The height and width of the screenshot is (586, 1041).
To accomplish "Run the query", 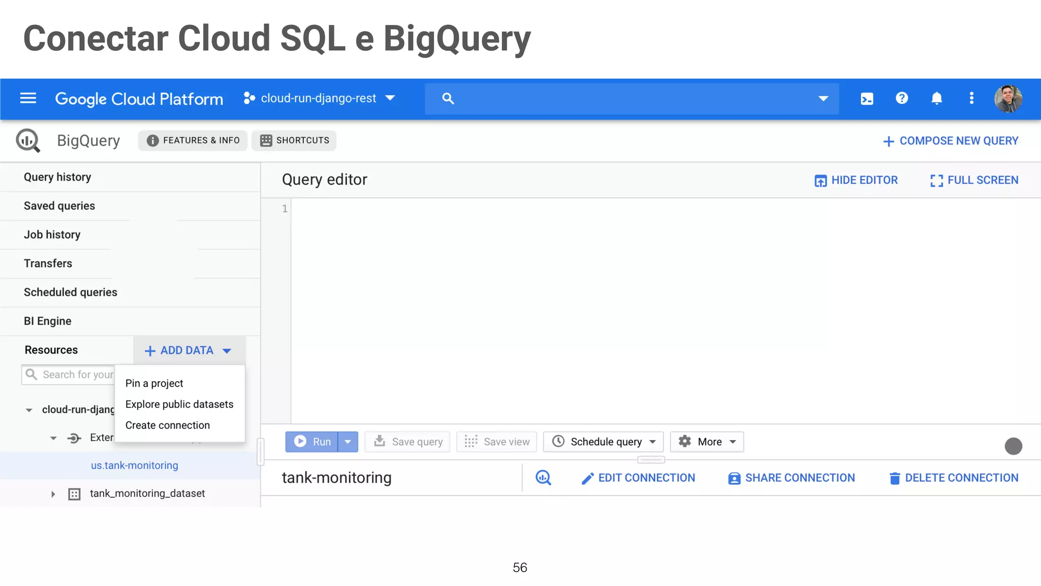I will [312, 442].
